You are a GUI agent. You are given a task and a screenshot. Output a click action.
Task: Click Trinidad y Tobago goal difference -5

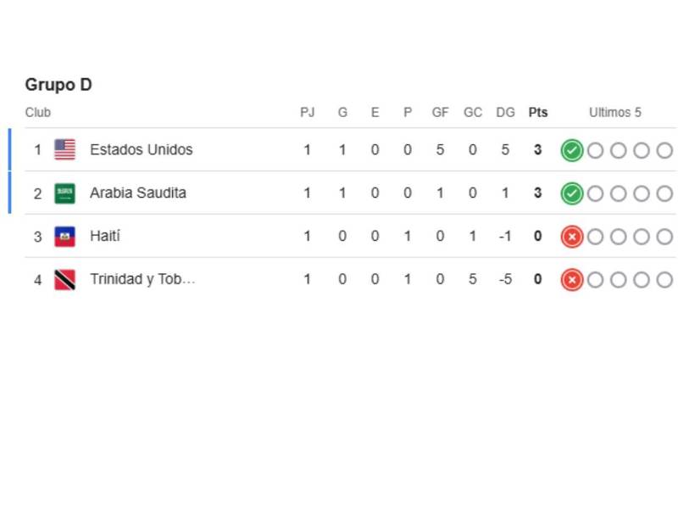[505, 280]
